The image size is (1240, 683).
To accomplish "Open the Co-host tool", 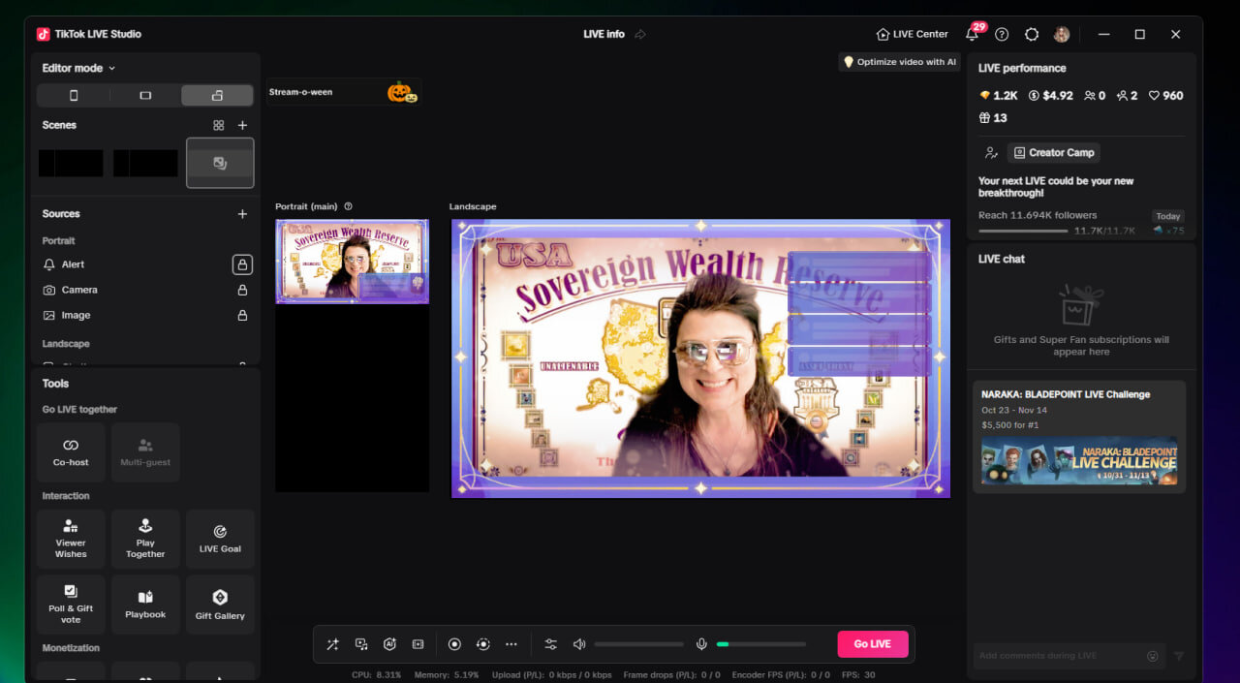I will [71, 452].
